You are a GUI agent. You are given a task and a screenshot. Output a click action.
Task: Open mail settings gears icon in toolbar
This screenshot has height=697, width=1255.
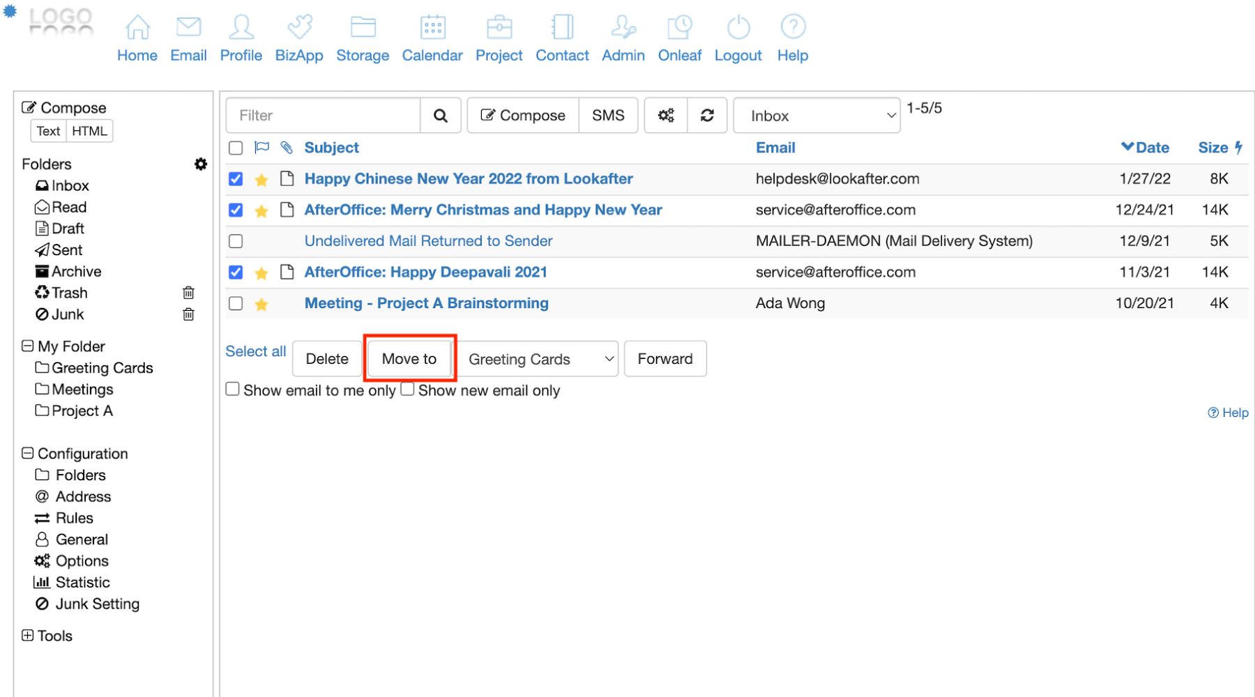pyautogui.click(x=666, y=116)
